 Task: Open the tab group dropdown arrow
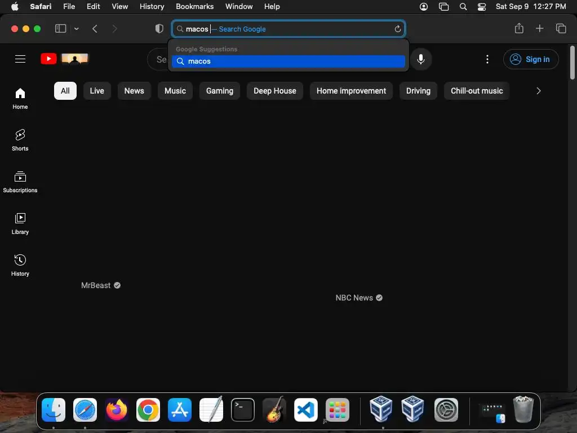click(76, 29)
